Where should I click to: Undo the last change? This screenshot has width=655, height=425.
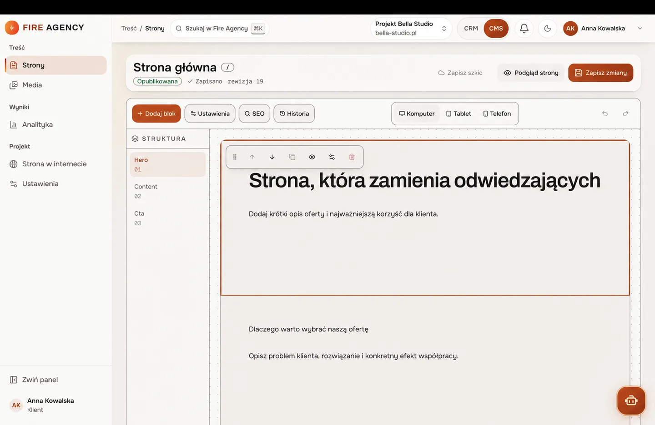[x=605, y=114]
